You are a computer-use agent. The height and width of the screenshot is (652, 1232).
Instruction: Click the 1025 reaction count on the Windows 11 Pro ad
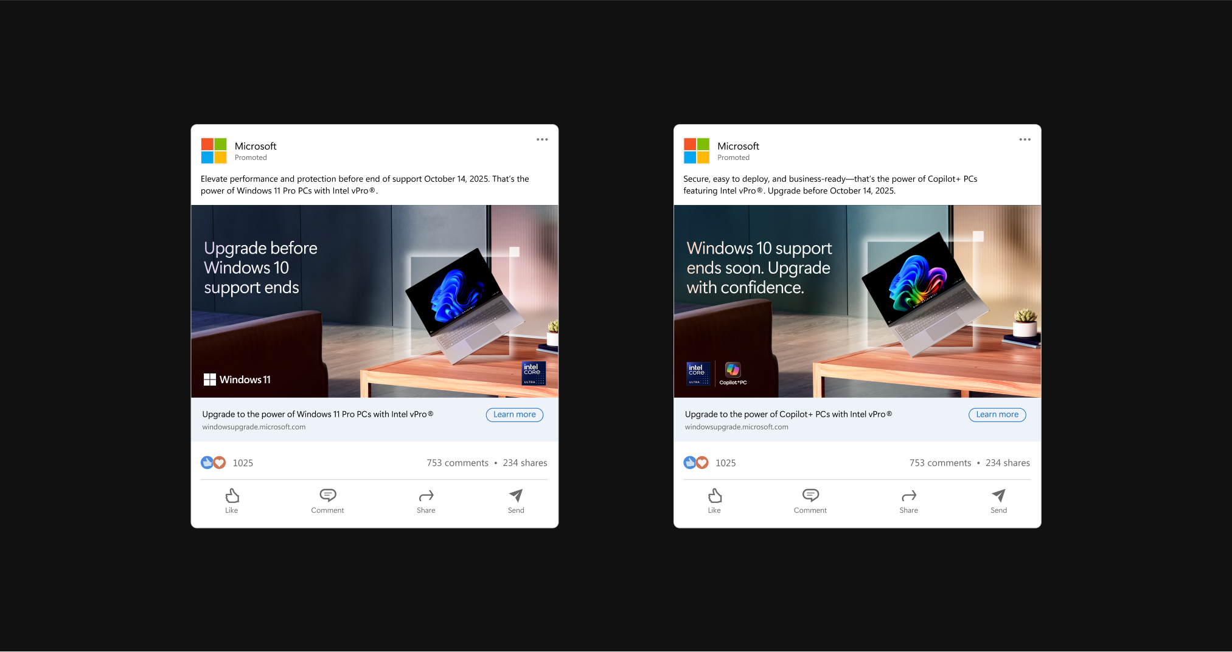click(243, 463)
